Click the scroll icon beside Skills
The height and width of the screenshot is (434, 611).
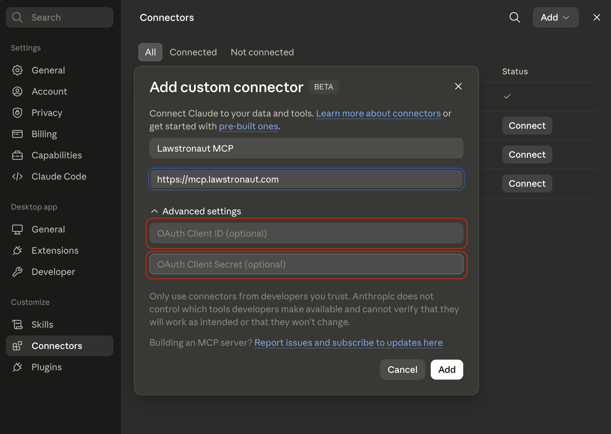point(17,325)
